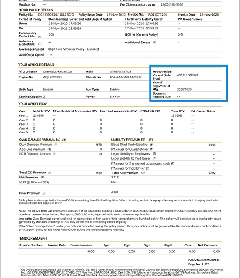The height and width of the screenshot is (278, 240).
Task: Select invoice number IA025075204
Action: pos(157,14)
